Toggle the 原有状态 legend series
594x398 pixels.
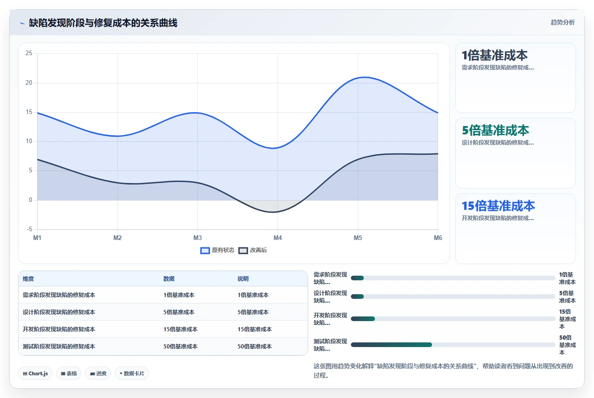click(217, 250)
